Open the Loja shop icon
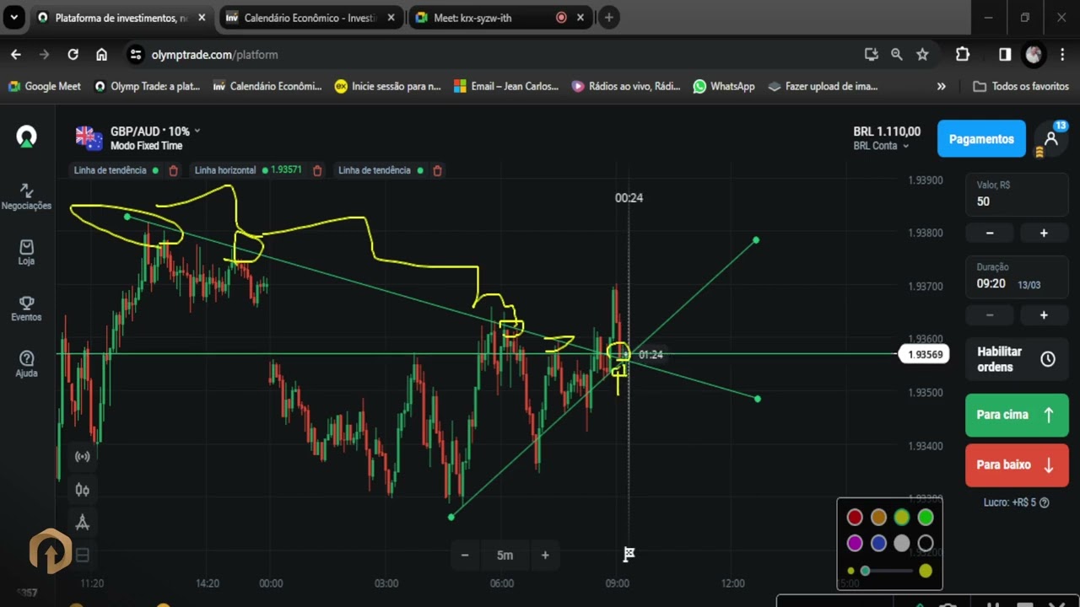This screenshot has height=607, width=1080. (x=26, y=252)
